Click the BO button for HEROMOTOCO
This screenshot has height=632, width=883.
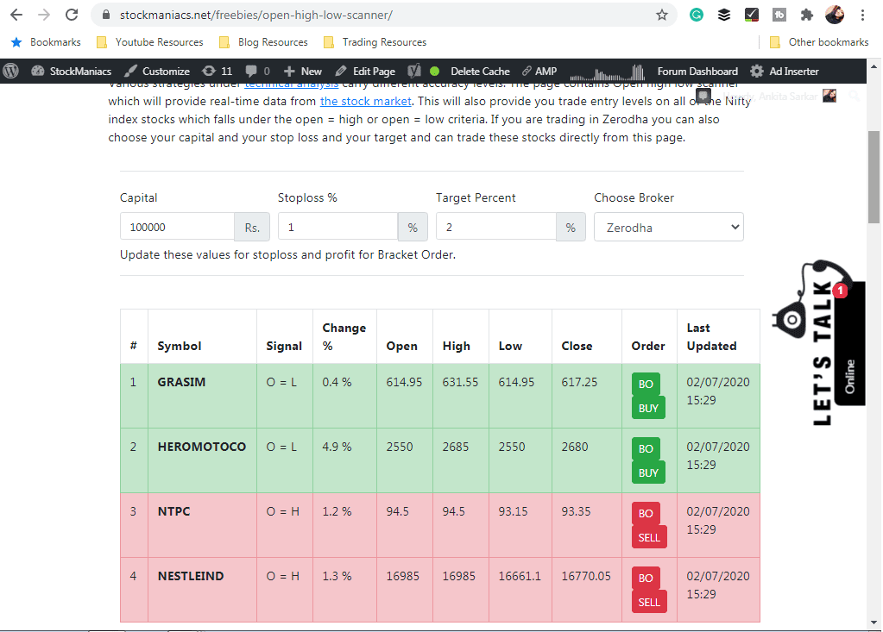(x=646, y=448)
